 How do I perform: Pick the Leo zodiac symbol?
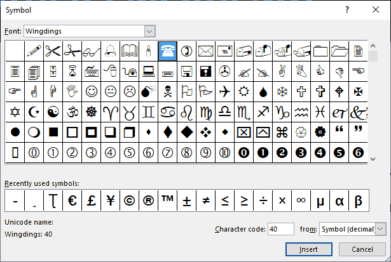[x=186, y=112]
